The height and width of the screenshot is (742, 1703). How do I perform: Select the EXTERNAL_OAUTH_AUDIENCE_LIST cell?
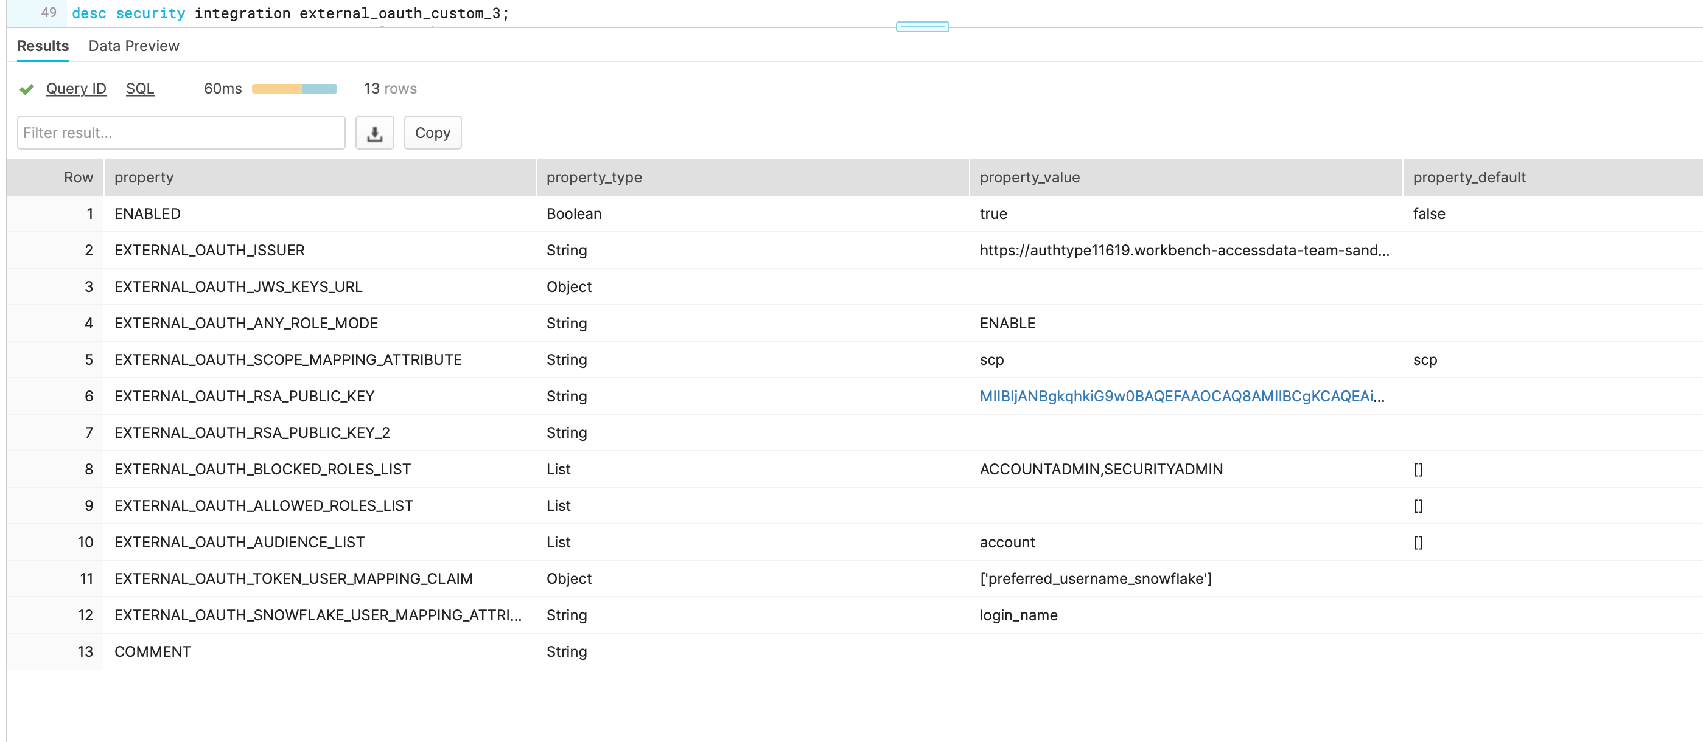point(320,543)
